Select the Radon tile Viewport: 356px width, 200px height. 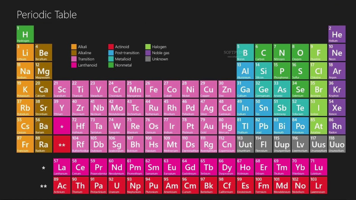337,126
